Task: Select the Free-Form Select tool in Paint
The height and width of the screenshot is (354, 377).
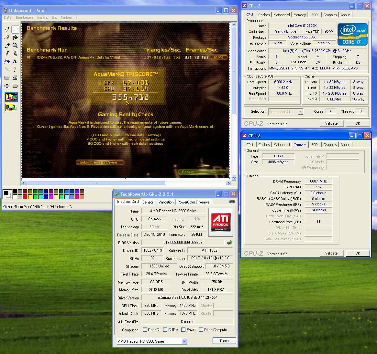Action: 7,29
